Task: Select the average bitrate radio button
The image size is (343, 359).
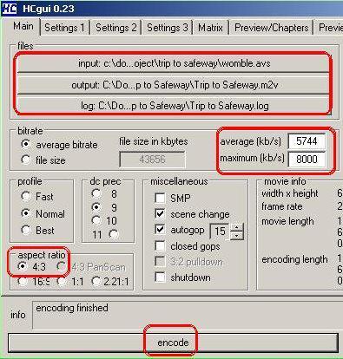Action: [26, 144]
